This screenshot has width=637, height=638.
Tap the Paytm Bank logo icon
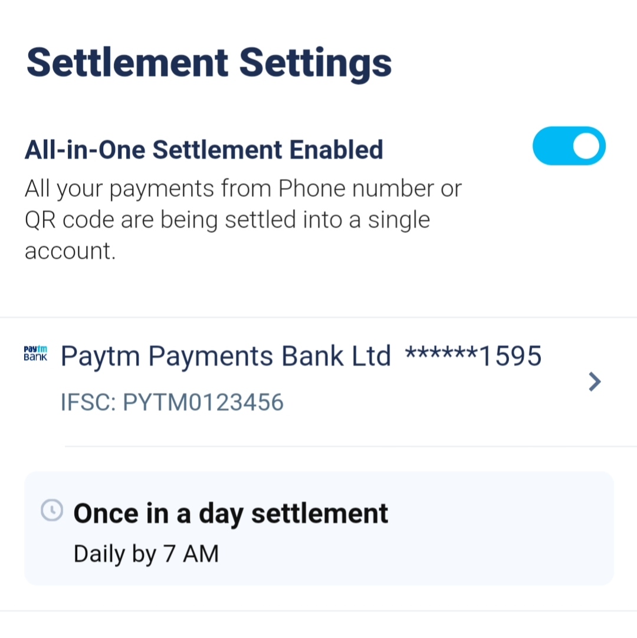click(x=35, y=353)
